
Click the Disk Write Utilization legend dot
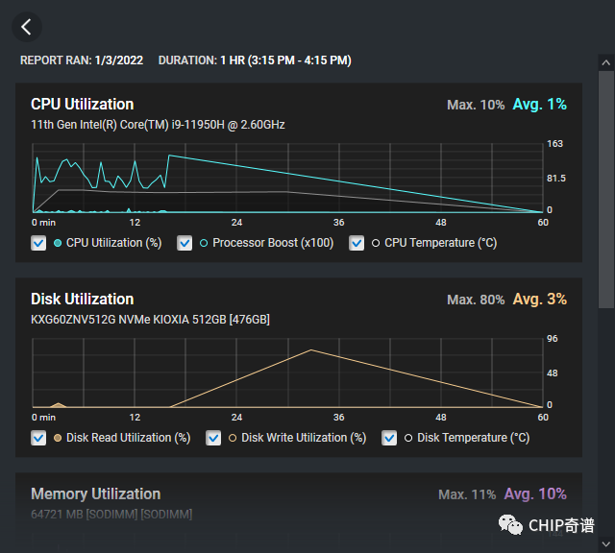tap(233, 438)
